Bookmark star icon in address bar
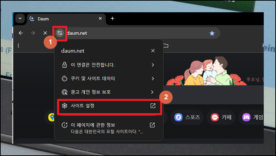Viewport: 276px width, 156px height. [212, 33]
